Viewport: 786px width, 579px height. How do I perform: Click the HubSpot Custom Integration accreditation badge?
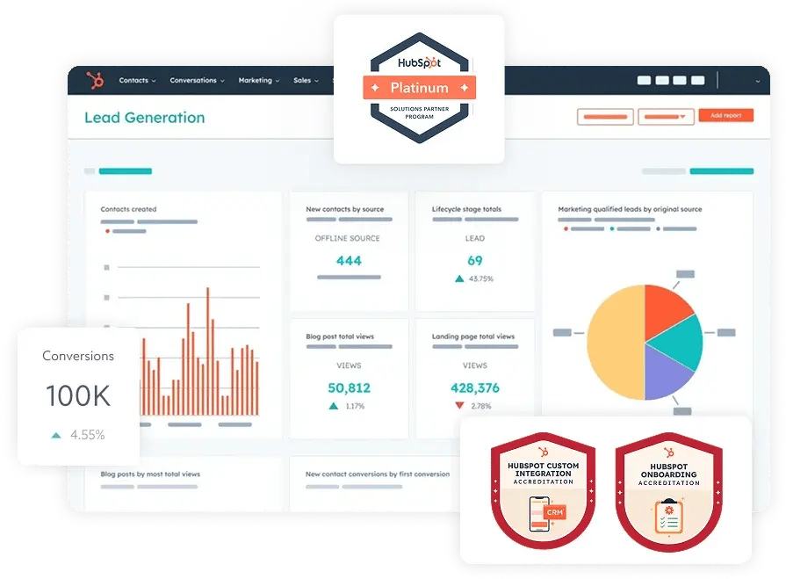coord(542,490)
